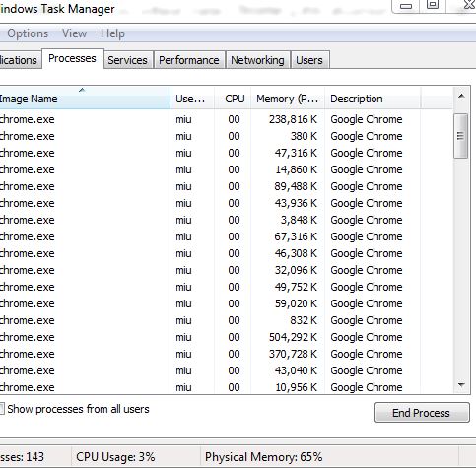Select chrome.exe row using 10,956 K

pos(227,387)
